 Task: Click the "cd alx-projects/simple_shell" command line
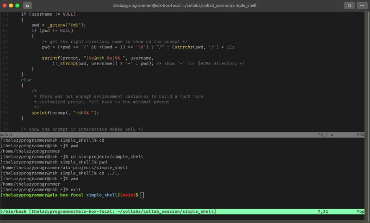tap(72, 157)
